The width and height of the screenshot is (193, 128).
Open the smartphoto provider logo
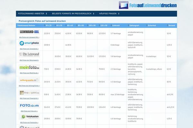(29, 43)
